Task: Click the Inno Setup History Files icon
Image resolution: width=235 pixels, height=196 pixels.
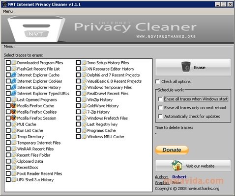Action: pyautogui.click(x=84, y=63)
